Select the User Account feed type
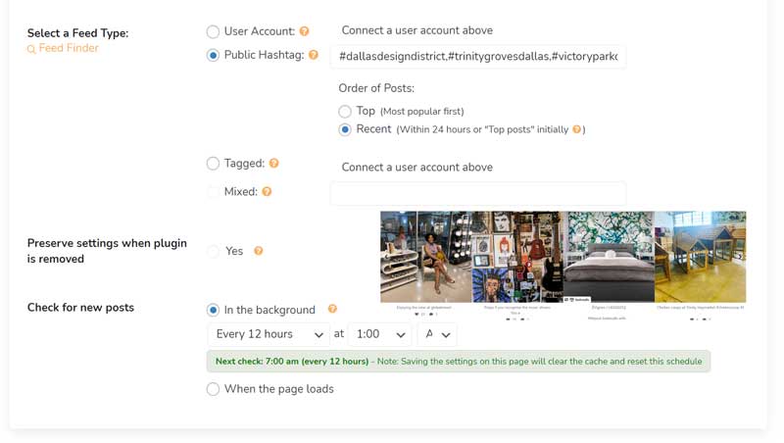This screenshot has width=784, height=443. [213, 31]
